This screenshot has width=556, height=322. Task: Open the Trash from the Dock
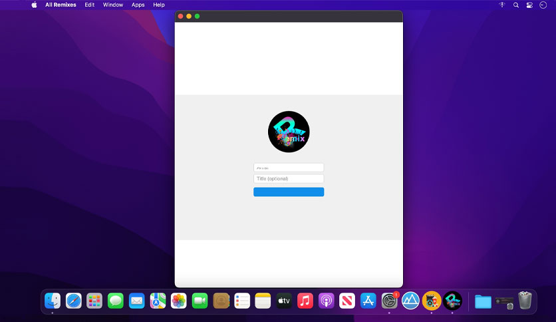pos(525,300)
